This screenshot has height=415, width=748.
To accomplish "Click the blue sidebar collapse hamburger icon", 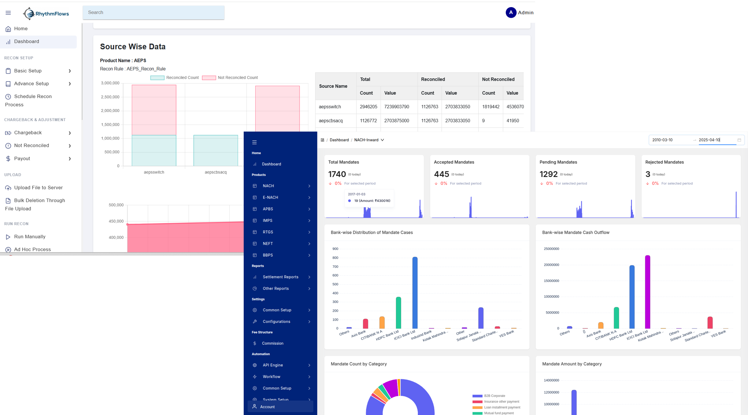I will [255, 142].
